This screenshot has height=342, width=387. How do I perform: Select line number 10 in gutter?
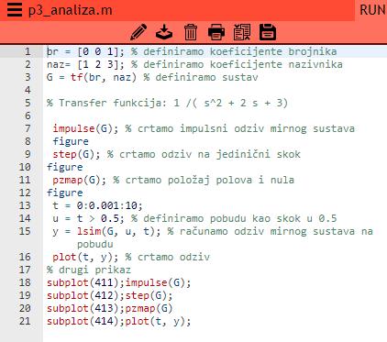25,167
